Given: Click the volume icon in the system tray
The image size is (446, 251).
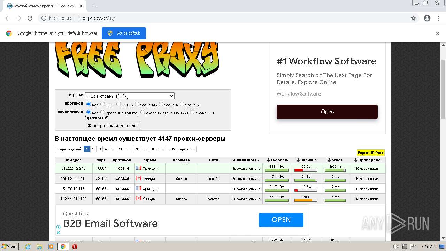Looking at the screenshot, I should (x=396, y=246).
